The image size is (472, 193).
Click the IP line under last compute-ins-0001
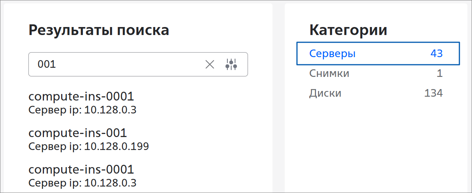[83, 183]
